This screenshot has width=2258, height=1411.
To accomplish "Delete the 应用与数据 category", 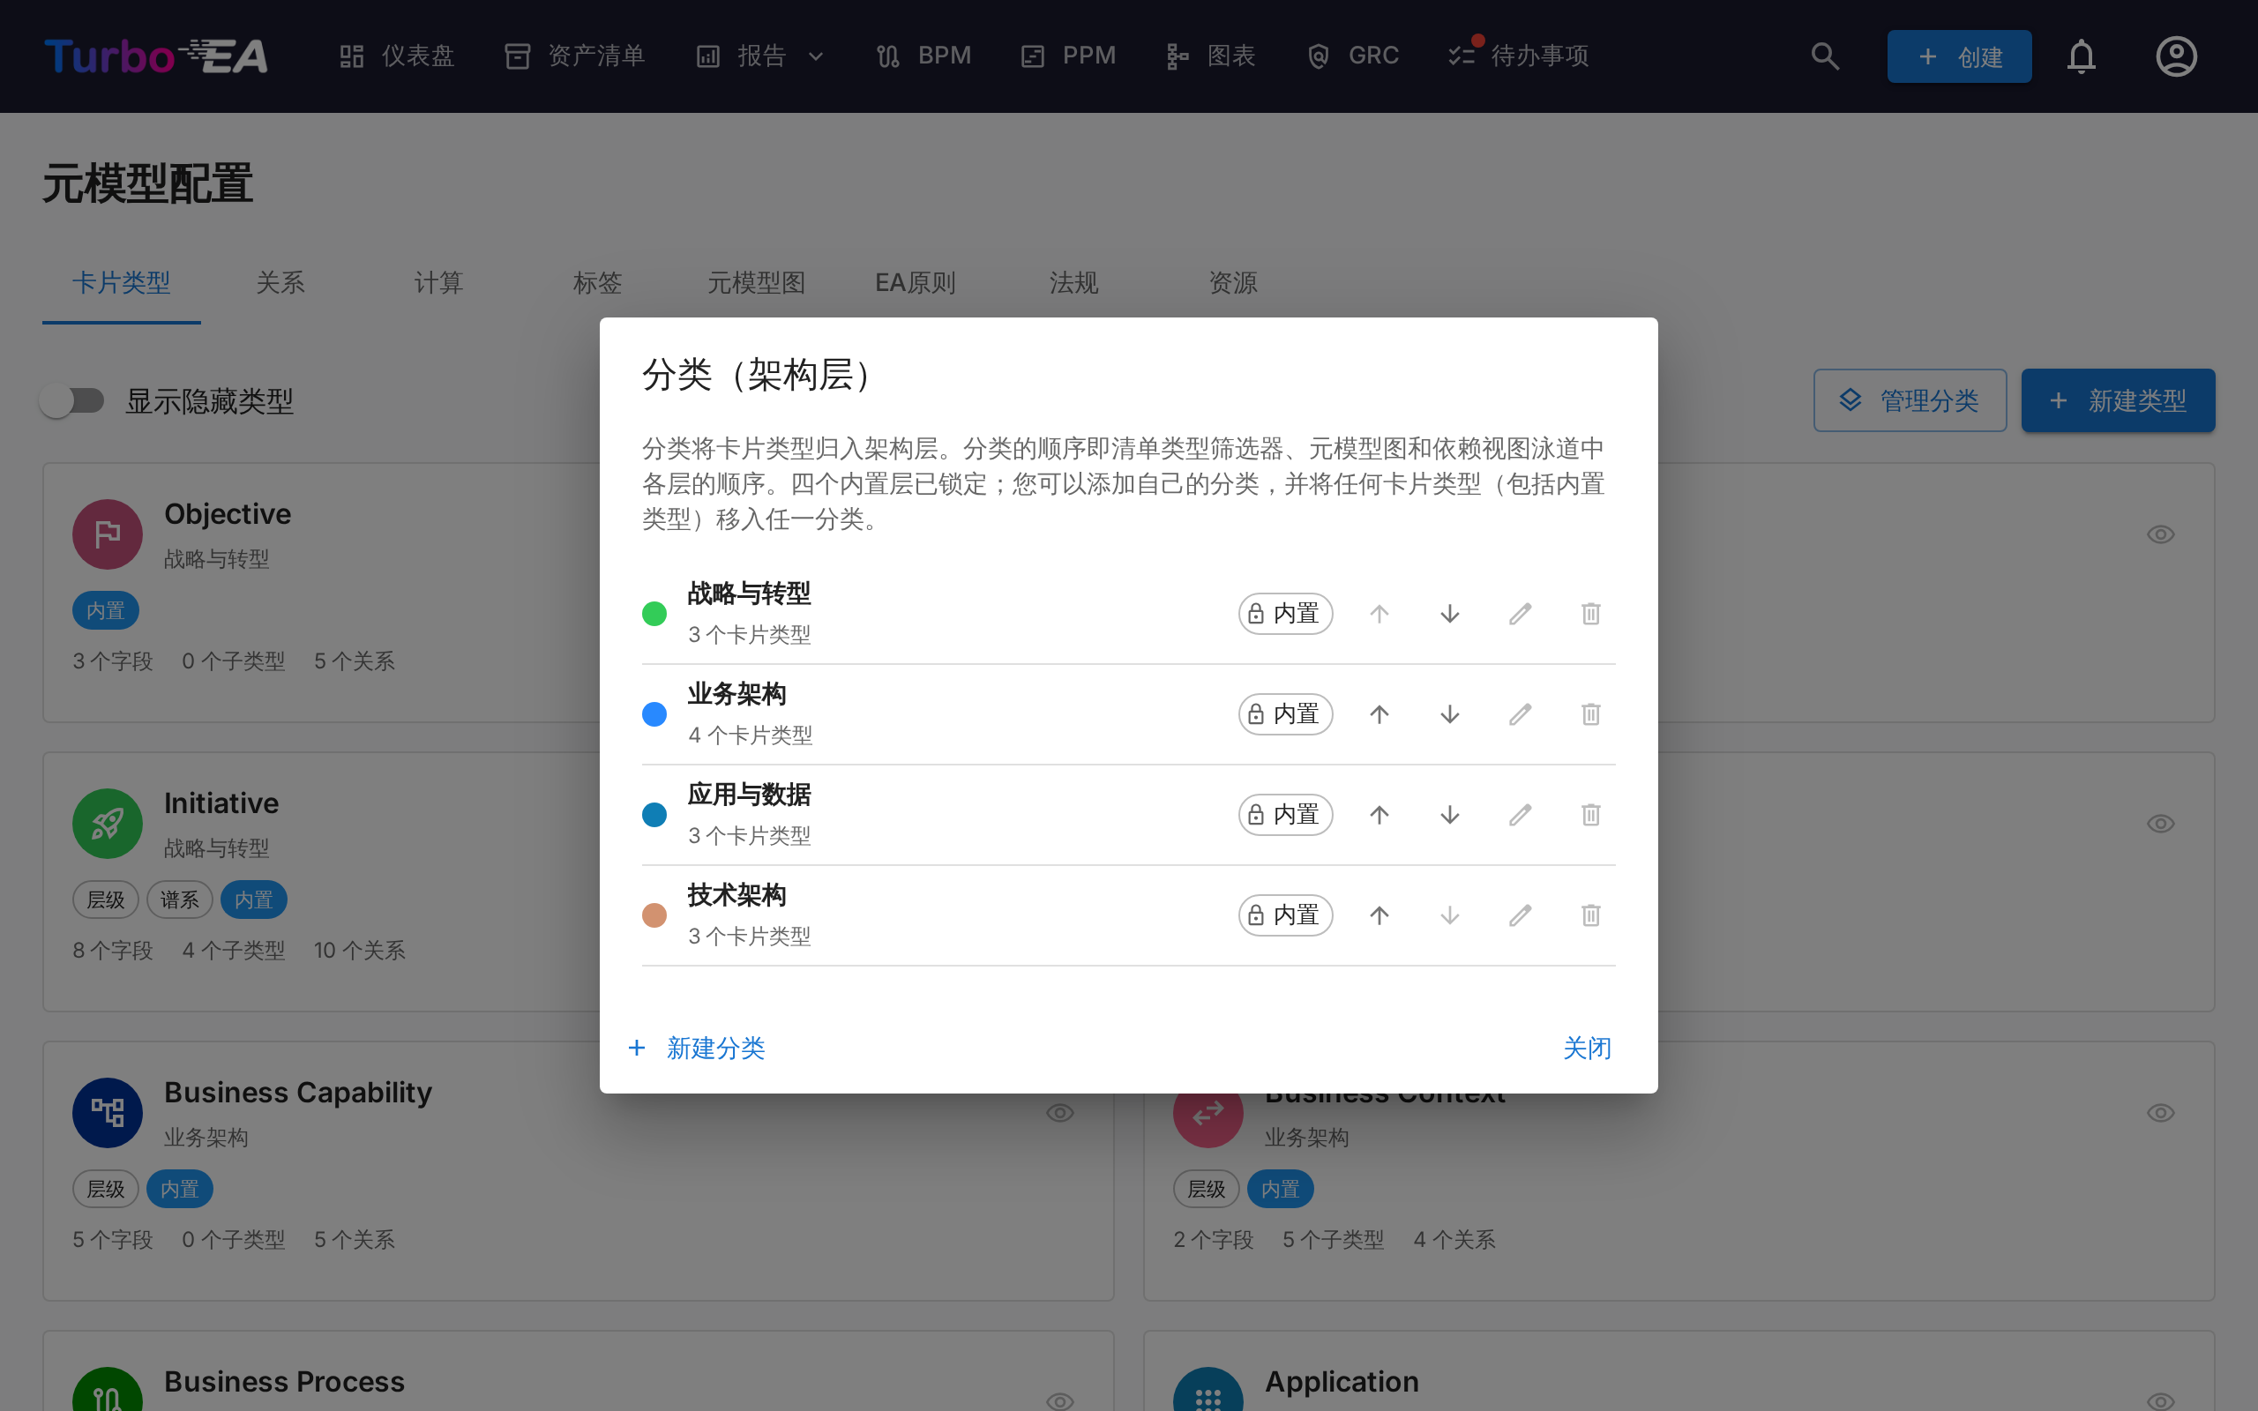I will click(1591, 815).
